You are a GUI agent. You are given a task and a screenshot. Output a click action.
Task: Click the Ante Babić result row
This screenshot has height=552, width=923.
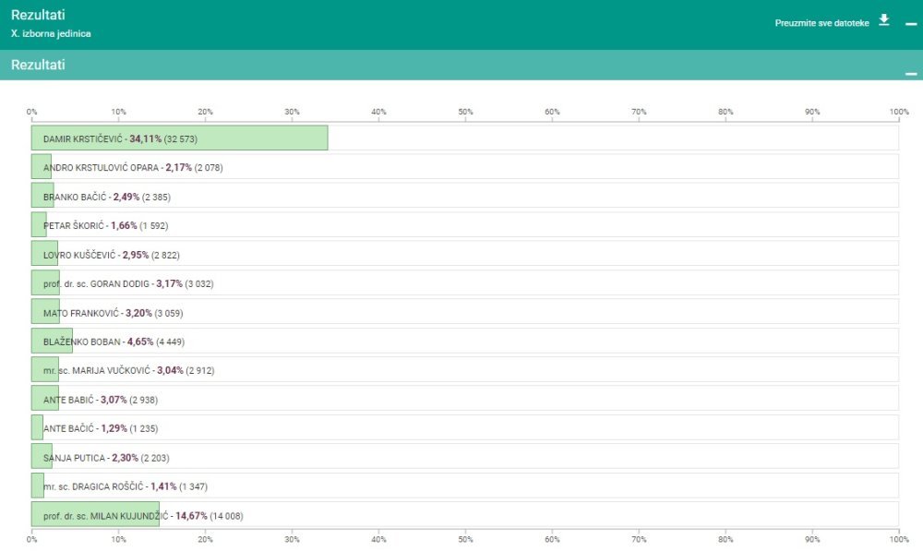coord(465,399)
